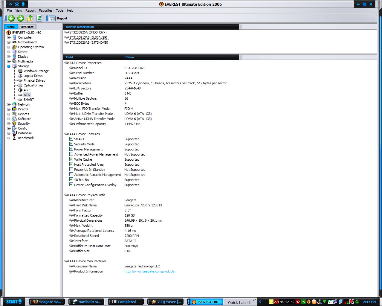The image size is (382, 306).
Task: Click the EVEREST v2.50.480 root icon
Action: click(x=9, y=33)
